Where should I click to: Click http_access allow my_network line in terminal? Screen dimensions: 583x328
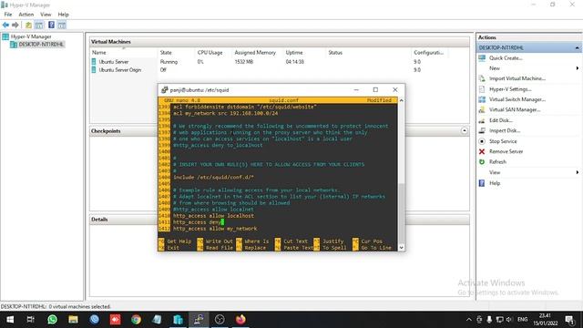coord(215,229)
